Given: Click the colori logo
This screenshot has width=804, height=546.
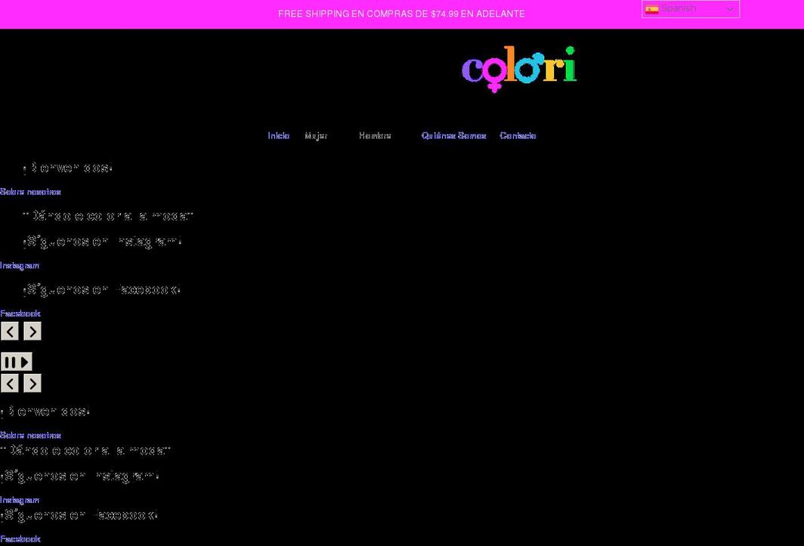Looking at the screenshot, I should click(519, 69).
